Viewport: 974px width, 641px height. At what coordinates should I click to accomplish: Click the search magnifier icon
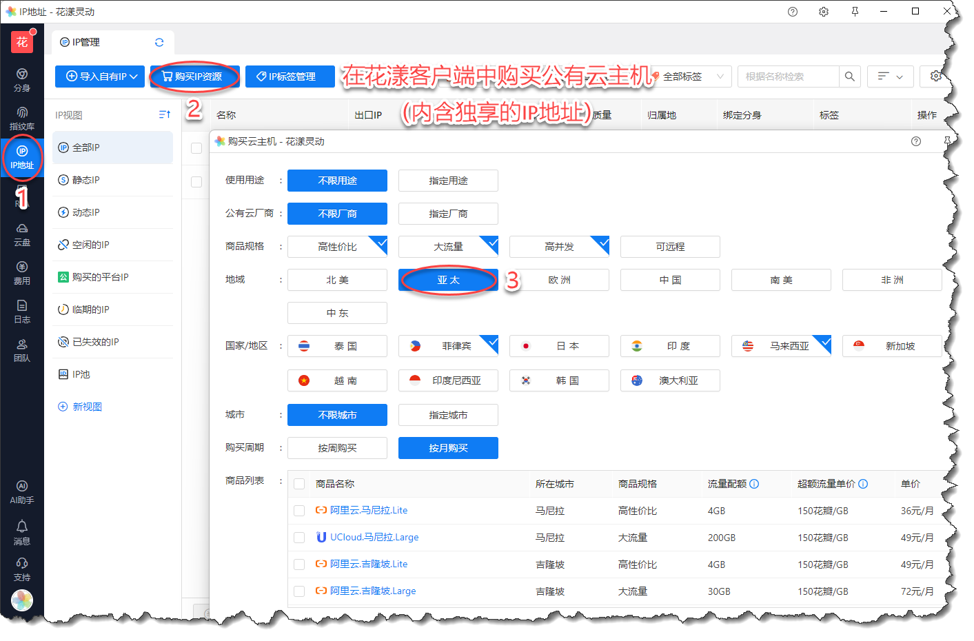coord(849,77)
